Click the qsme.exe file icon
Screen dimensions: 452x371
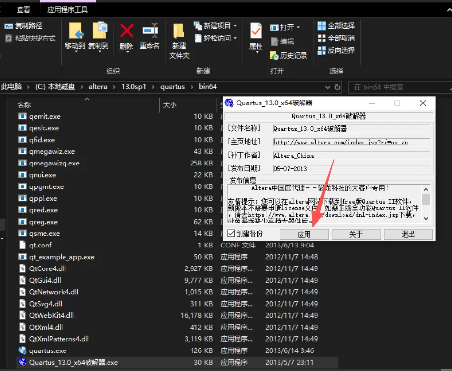[x=22, y=233]
